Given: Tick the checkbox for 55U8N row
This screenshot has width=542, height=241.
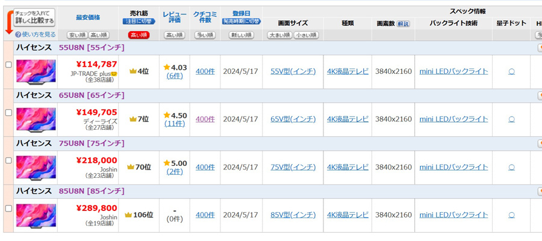Looking at the screenshot, I should point(8,64).
